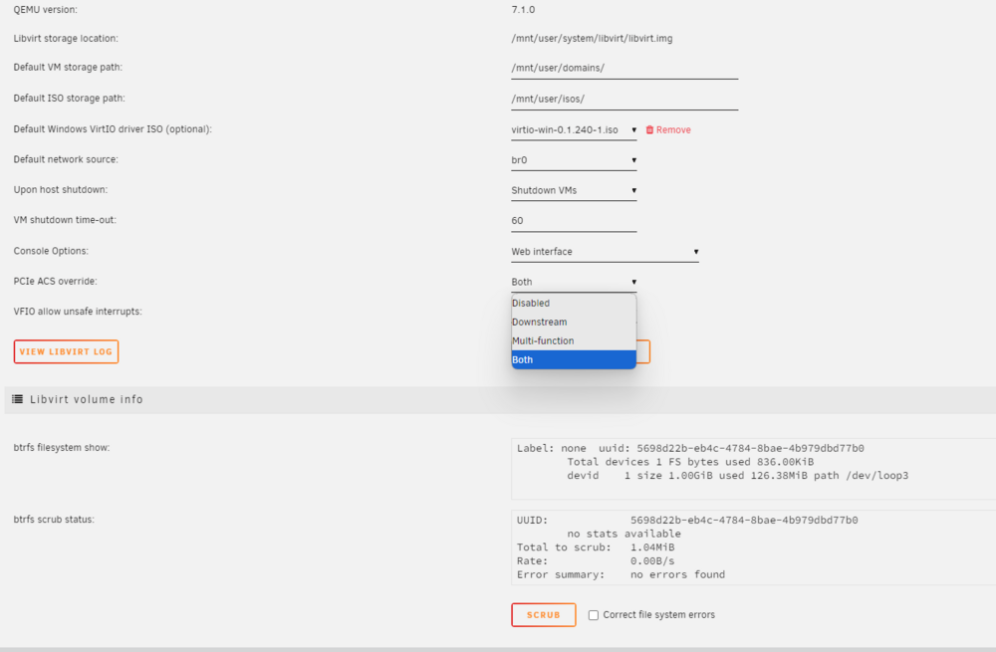996x652 pixels.
Task: Click the libvirt.img storage location path
Action: pos(592,39)
